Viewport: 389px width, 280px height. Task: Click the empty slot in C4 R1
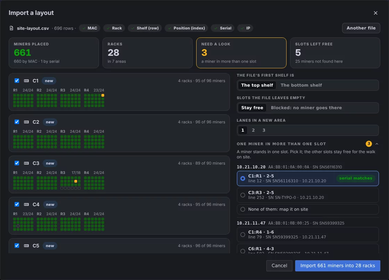[18, 226]
